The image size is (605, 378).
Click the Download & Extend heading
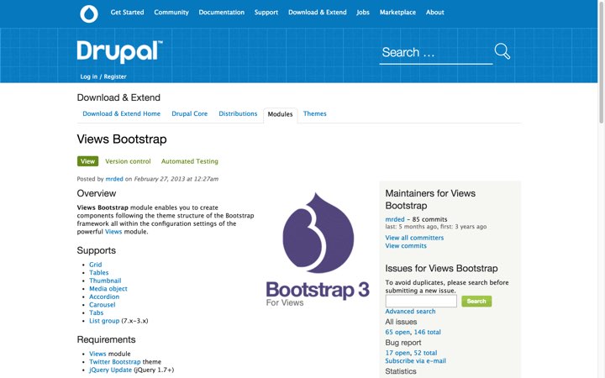(x=118, y=97)
